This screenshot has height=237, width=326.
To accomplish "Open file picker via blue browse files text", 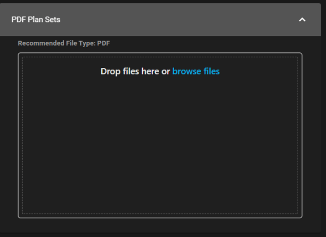I will pyautogui.click(x=196, y=71).
